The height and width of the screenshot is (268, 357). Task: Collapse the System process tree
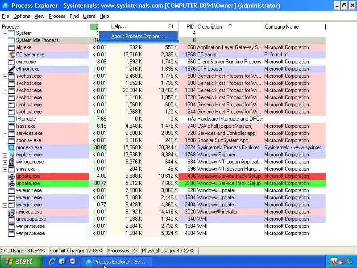point(5,34)
